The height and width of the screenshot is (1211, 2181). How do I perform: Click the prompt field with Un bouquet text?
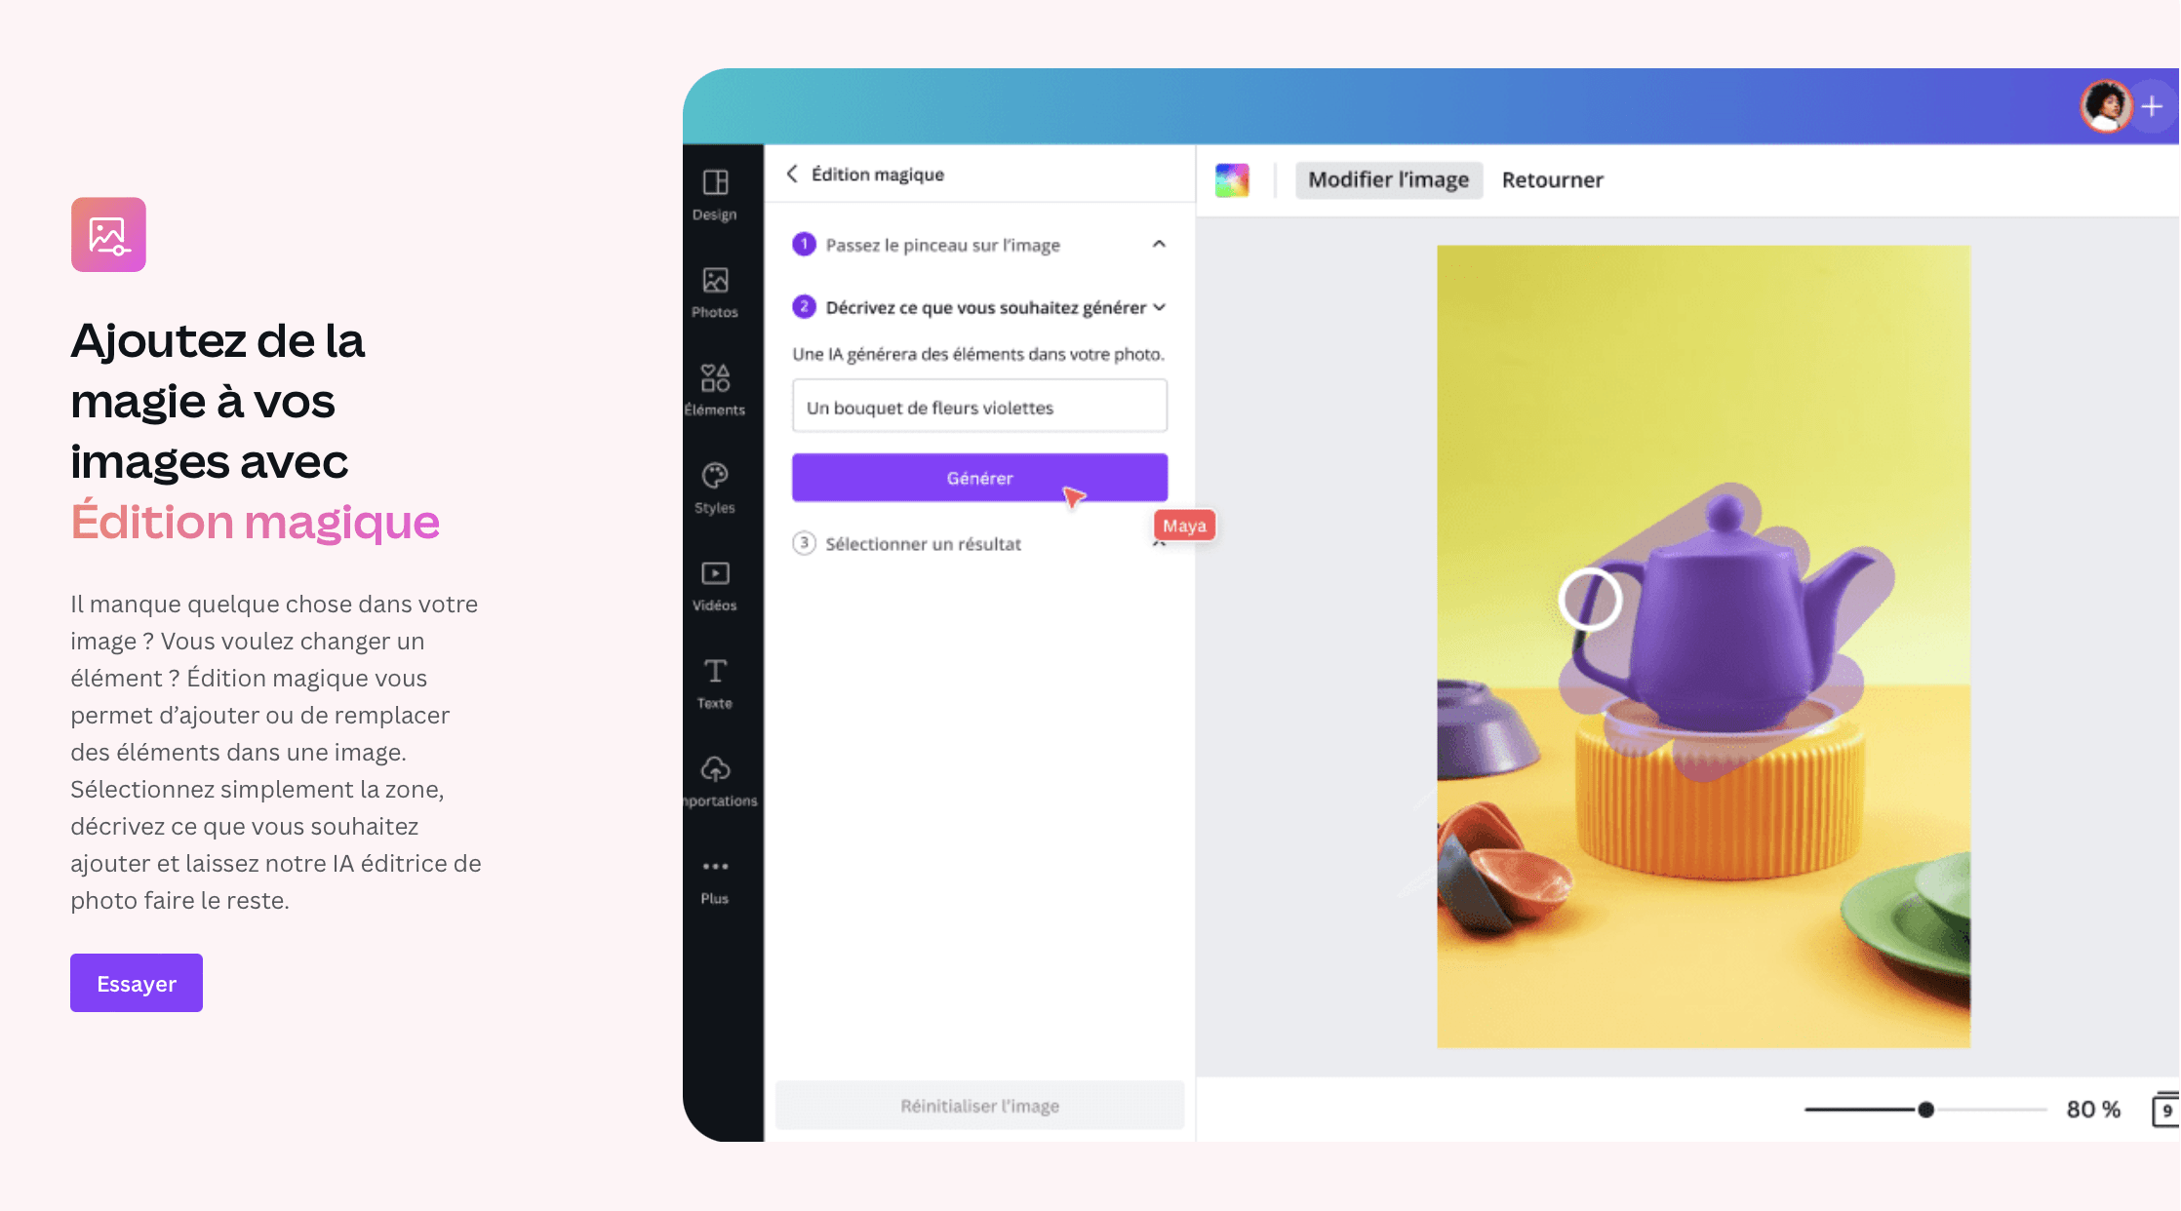click(979, 407)
